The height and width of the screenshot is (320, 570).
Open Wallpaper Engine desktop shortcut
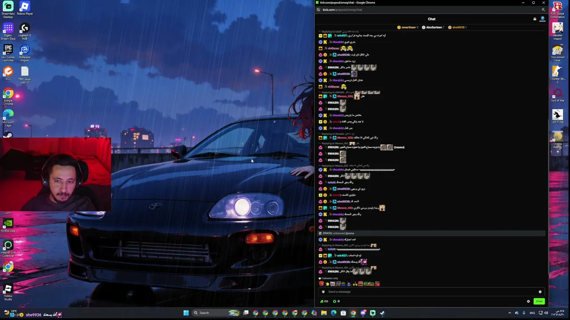(x=25, y=53)
